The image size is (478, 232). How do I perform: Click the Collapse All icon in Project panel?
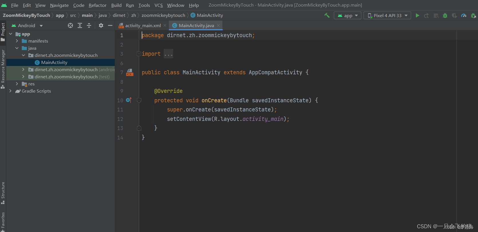[x=89, y=25]
